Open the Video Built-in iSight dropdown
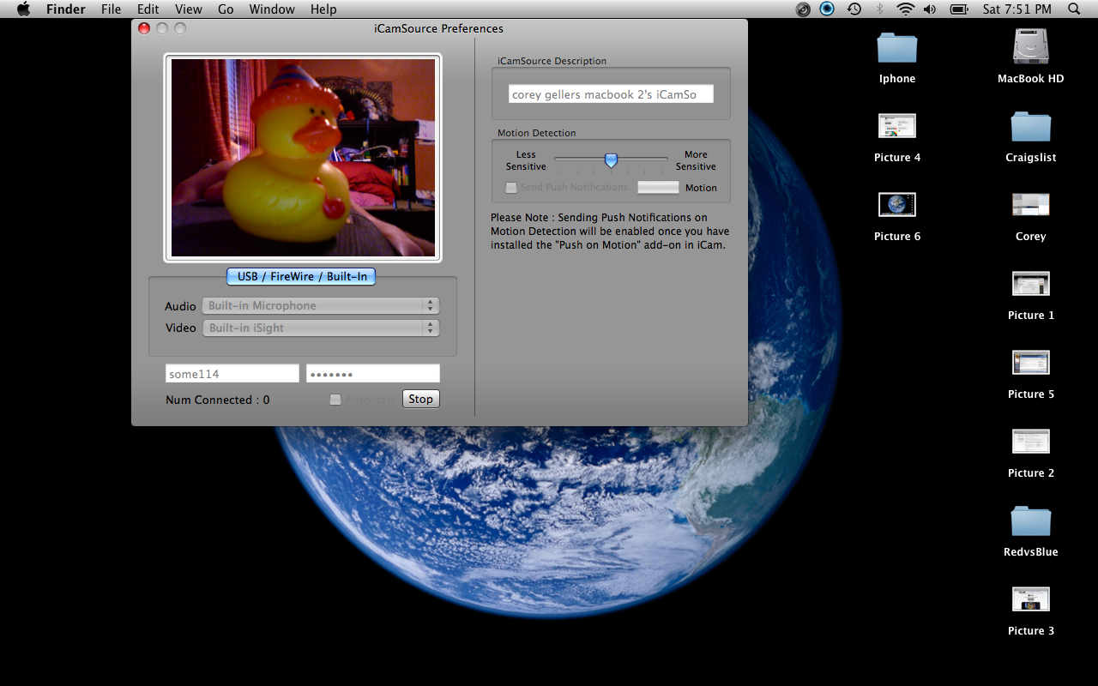Image resolution: width=1098 pixels, height=686 pixels. pos(321,328)
